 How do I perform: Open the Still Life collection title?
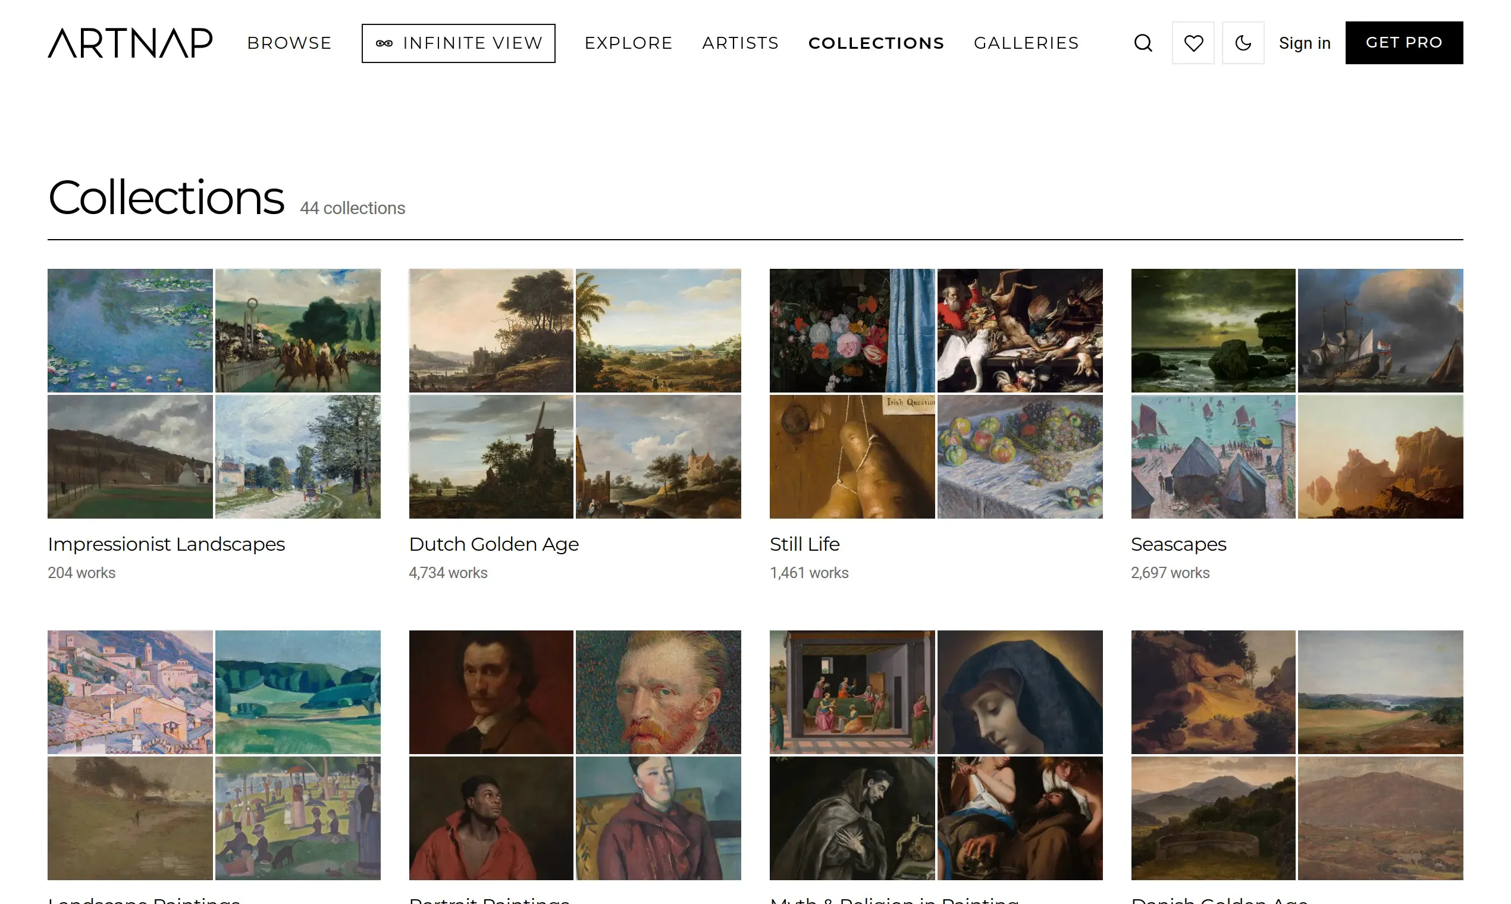(x=804, y=544)
